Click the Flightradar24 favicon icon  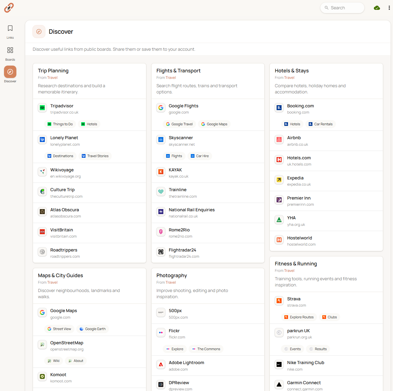161,252
